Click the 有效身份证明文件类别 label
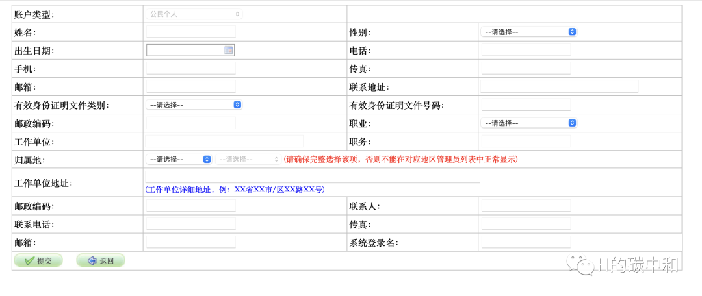This screenshot has height=296, width=702. (61, 106)
